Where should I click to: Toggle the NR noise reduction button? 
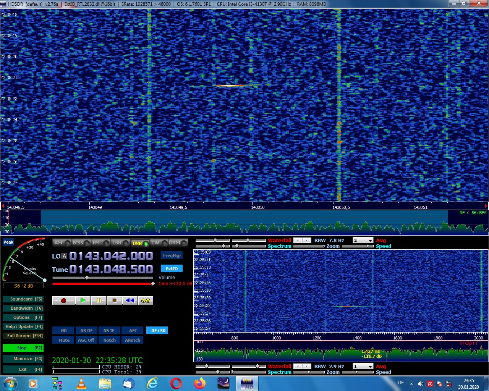tap(64, 331)
